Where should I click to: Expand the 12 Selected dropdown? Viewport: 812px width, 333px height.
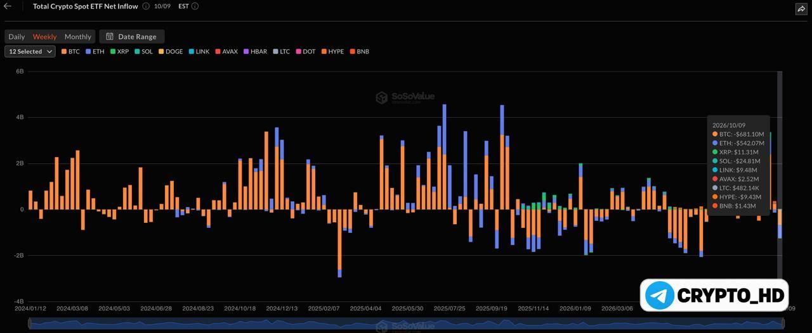(x=30, y=51)
